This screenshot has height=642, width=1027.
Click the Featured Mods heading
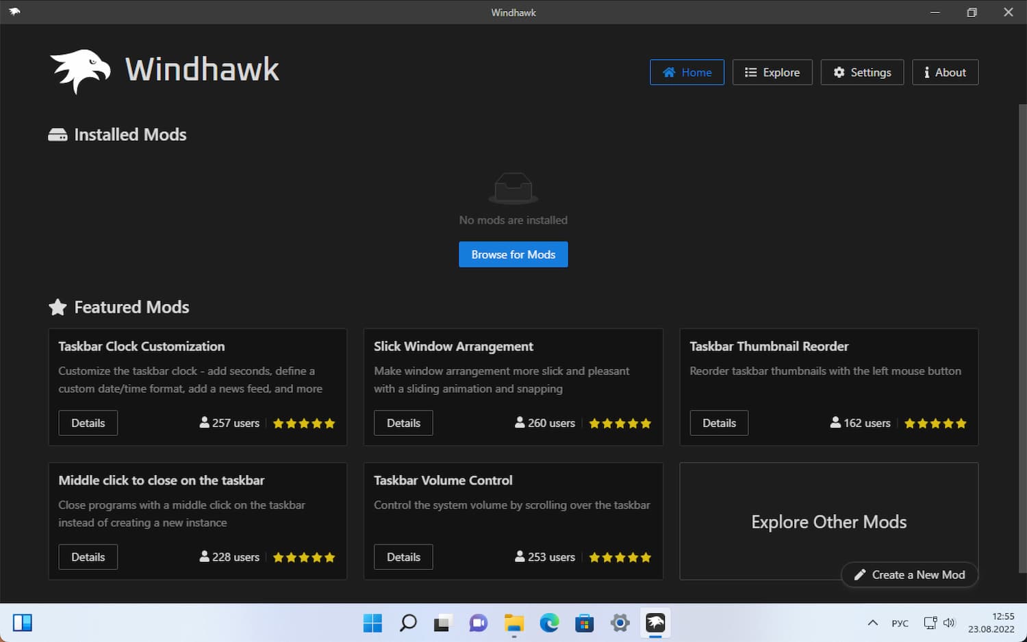point(118,307)
